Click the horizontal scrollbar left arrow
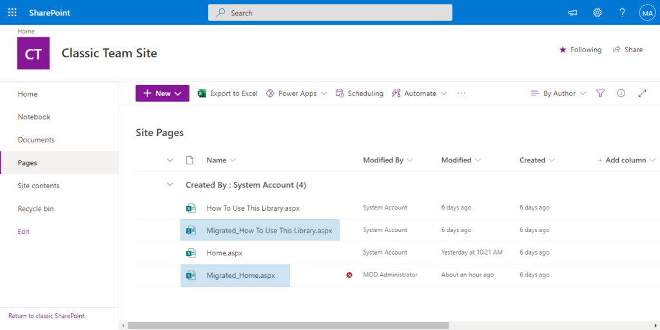This screenshot has height=330, width=660. 123,325
